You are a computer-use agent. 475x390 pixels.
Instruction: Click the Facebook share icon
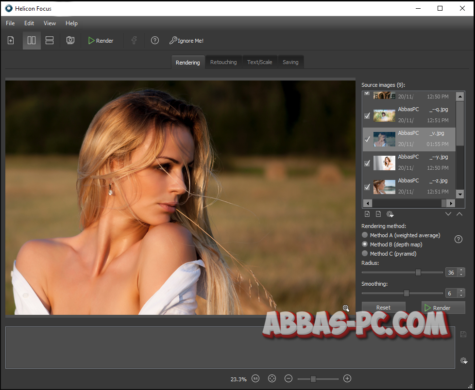pos(134,41)
